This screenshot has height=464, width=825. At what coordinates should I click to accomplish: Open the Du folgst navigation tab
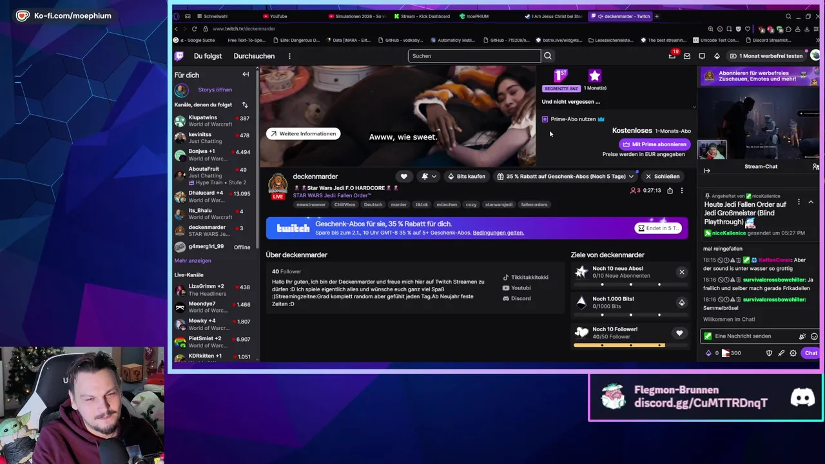click(208, 56)
